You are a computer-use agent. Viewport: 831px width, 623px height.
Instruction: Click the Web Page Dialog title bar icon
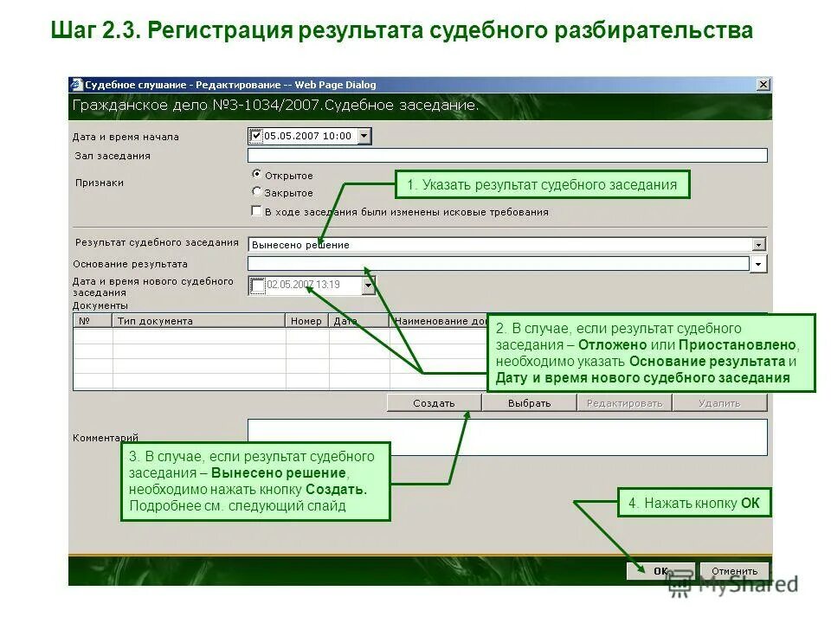pyautogui.click(x=77, y=83)
